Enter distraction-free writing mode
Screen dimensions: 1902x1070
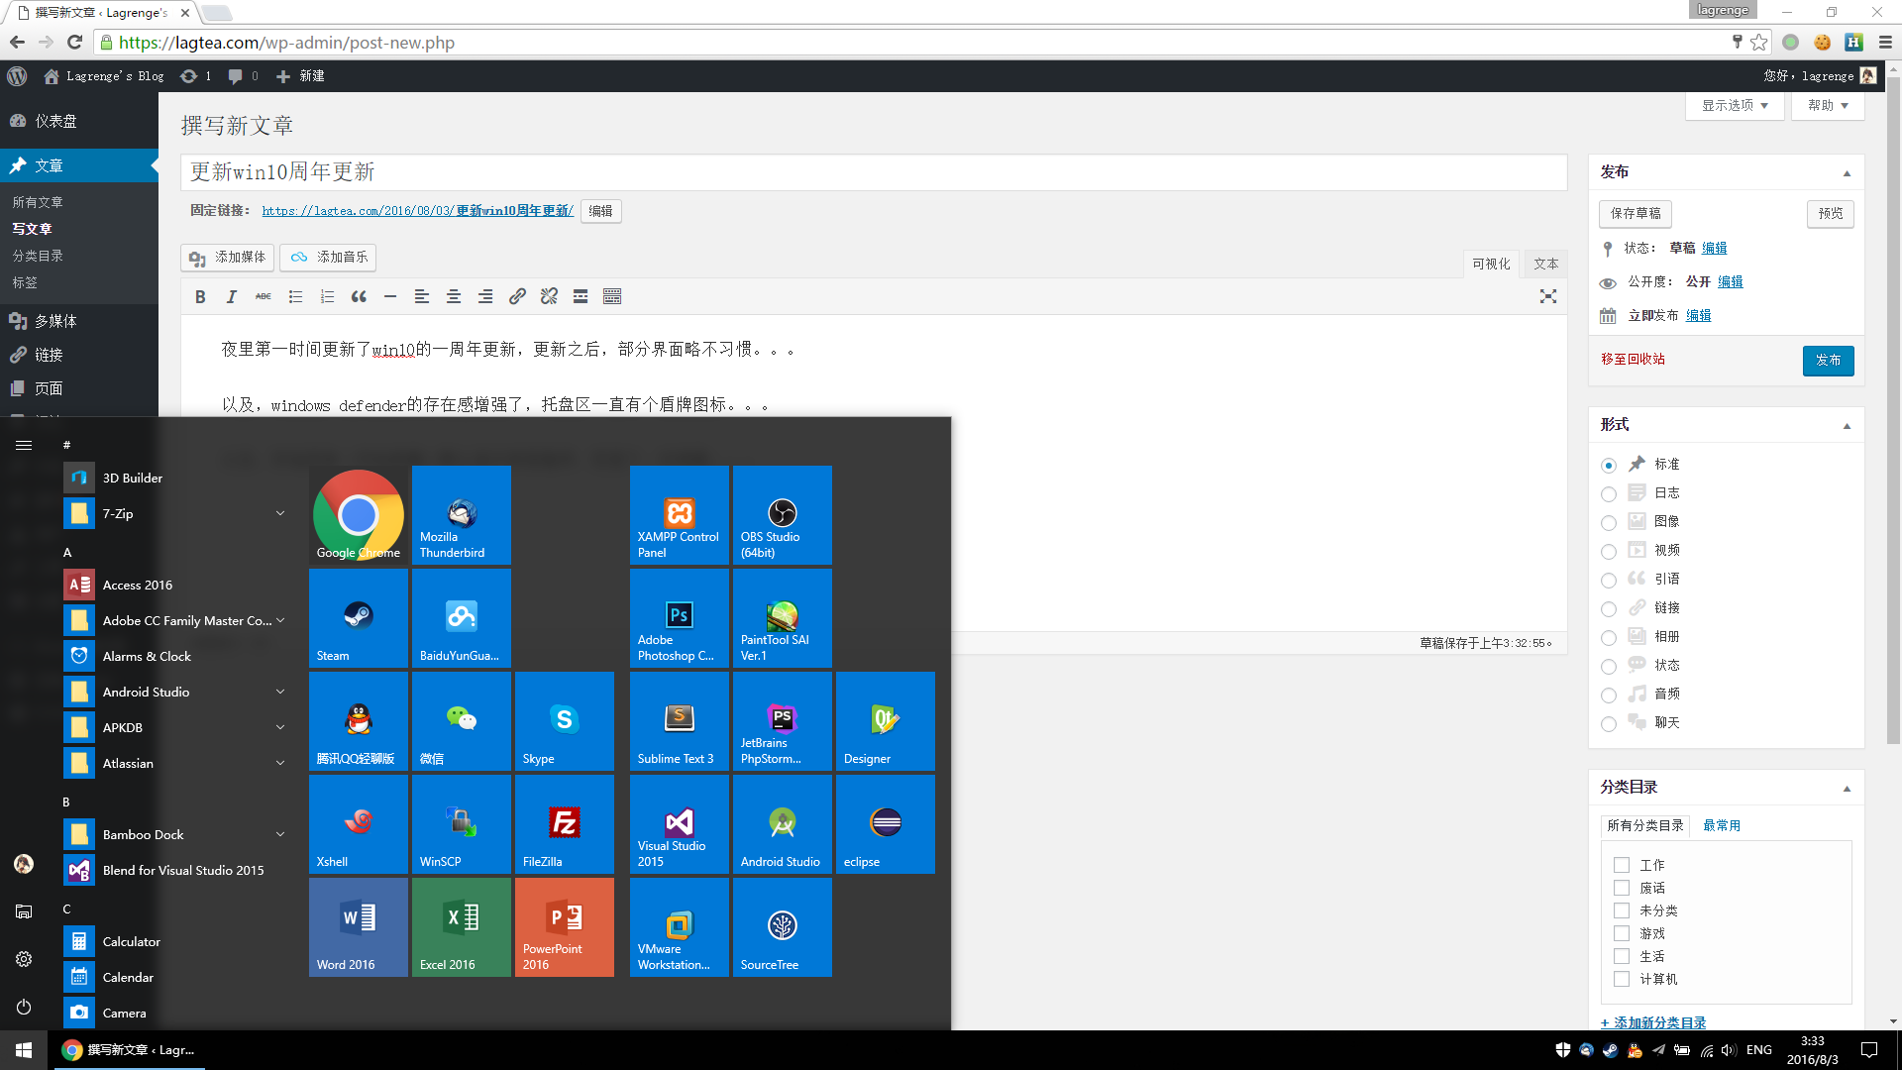pos(1548,296)
